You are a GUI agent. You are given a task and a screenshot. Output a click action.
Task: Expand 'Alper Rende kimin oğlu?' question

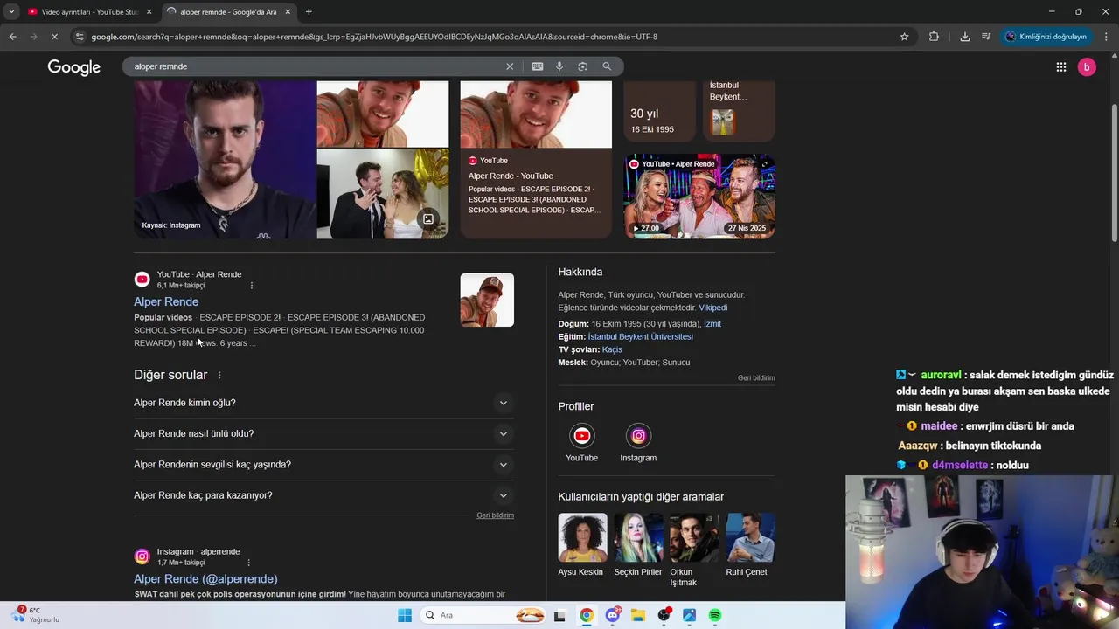click(323, 403)
